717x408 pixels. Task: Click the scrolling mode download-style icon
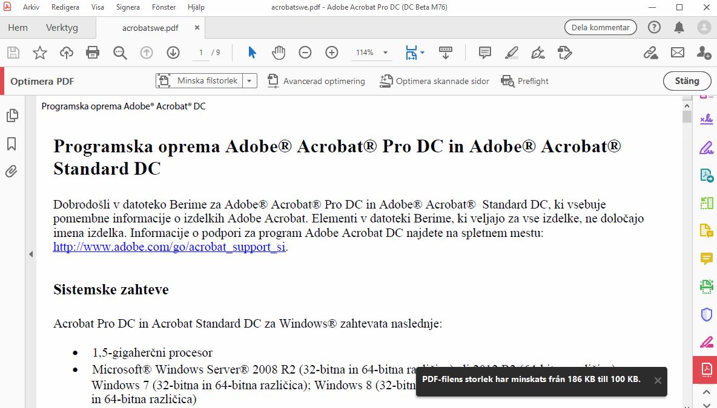pyautogui.click(x=445, y=53)
